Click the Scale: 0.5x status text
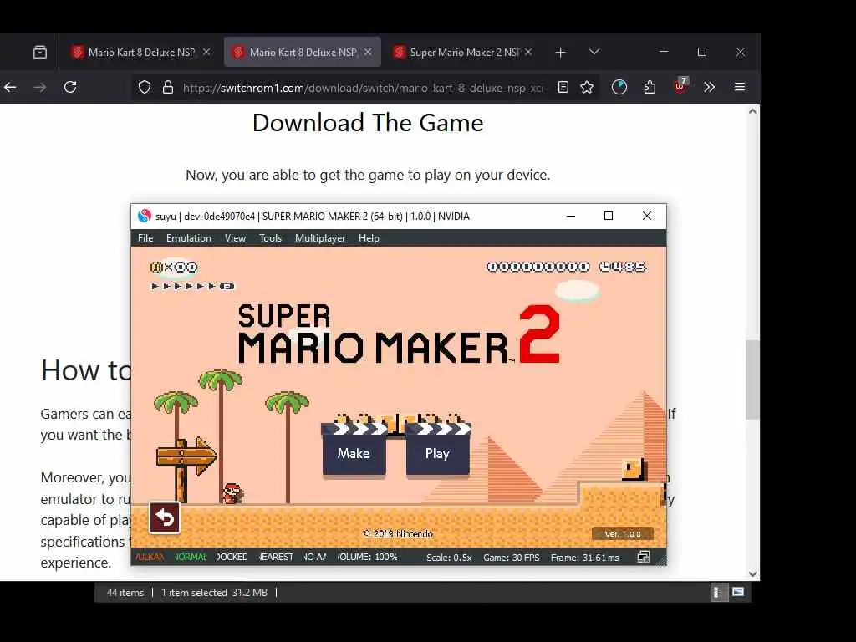 449,558
